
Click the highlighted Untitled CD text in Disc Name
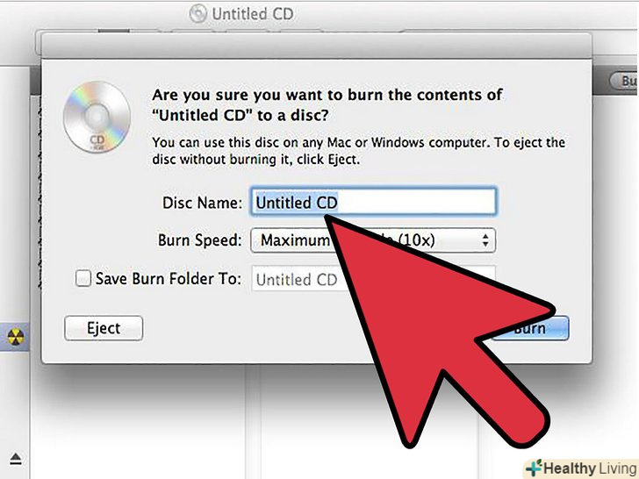[x=297, y=203]
